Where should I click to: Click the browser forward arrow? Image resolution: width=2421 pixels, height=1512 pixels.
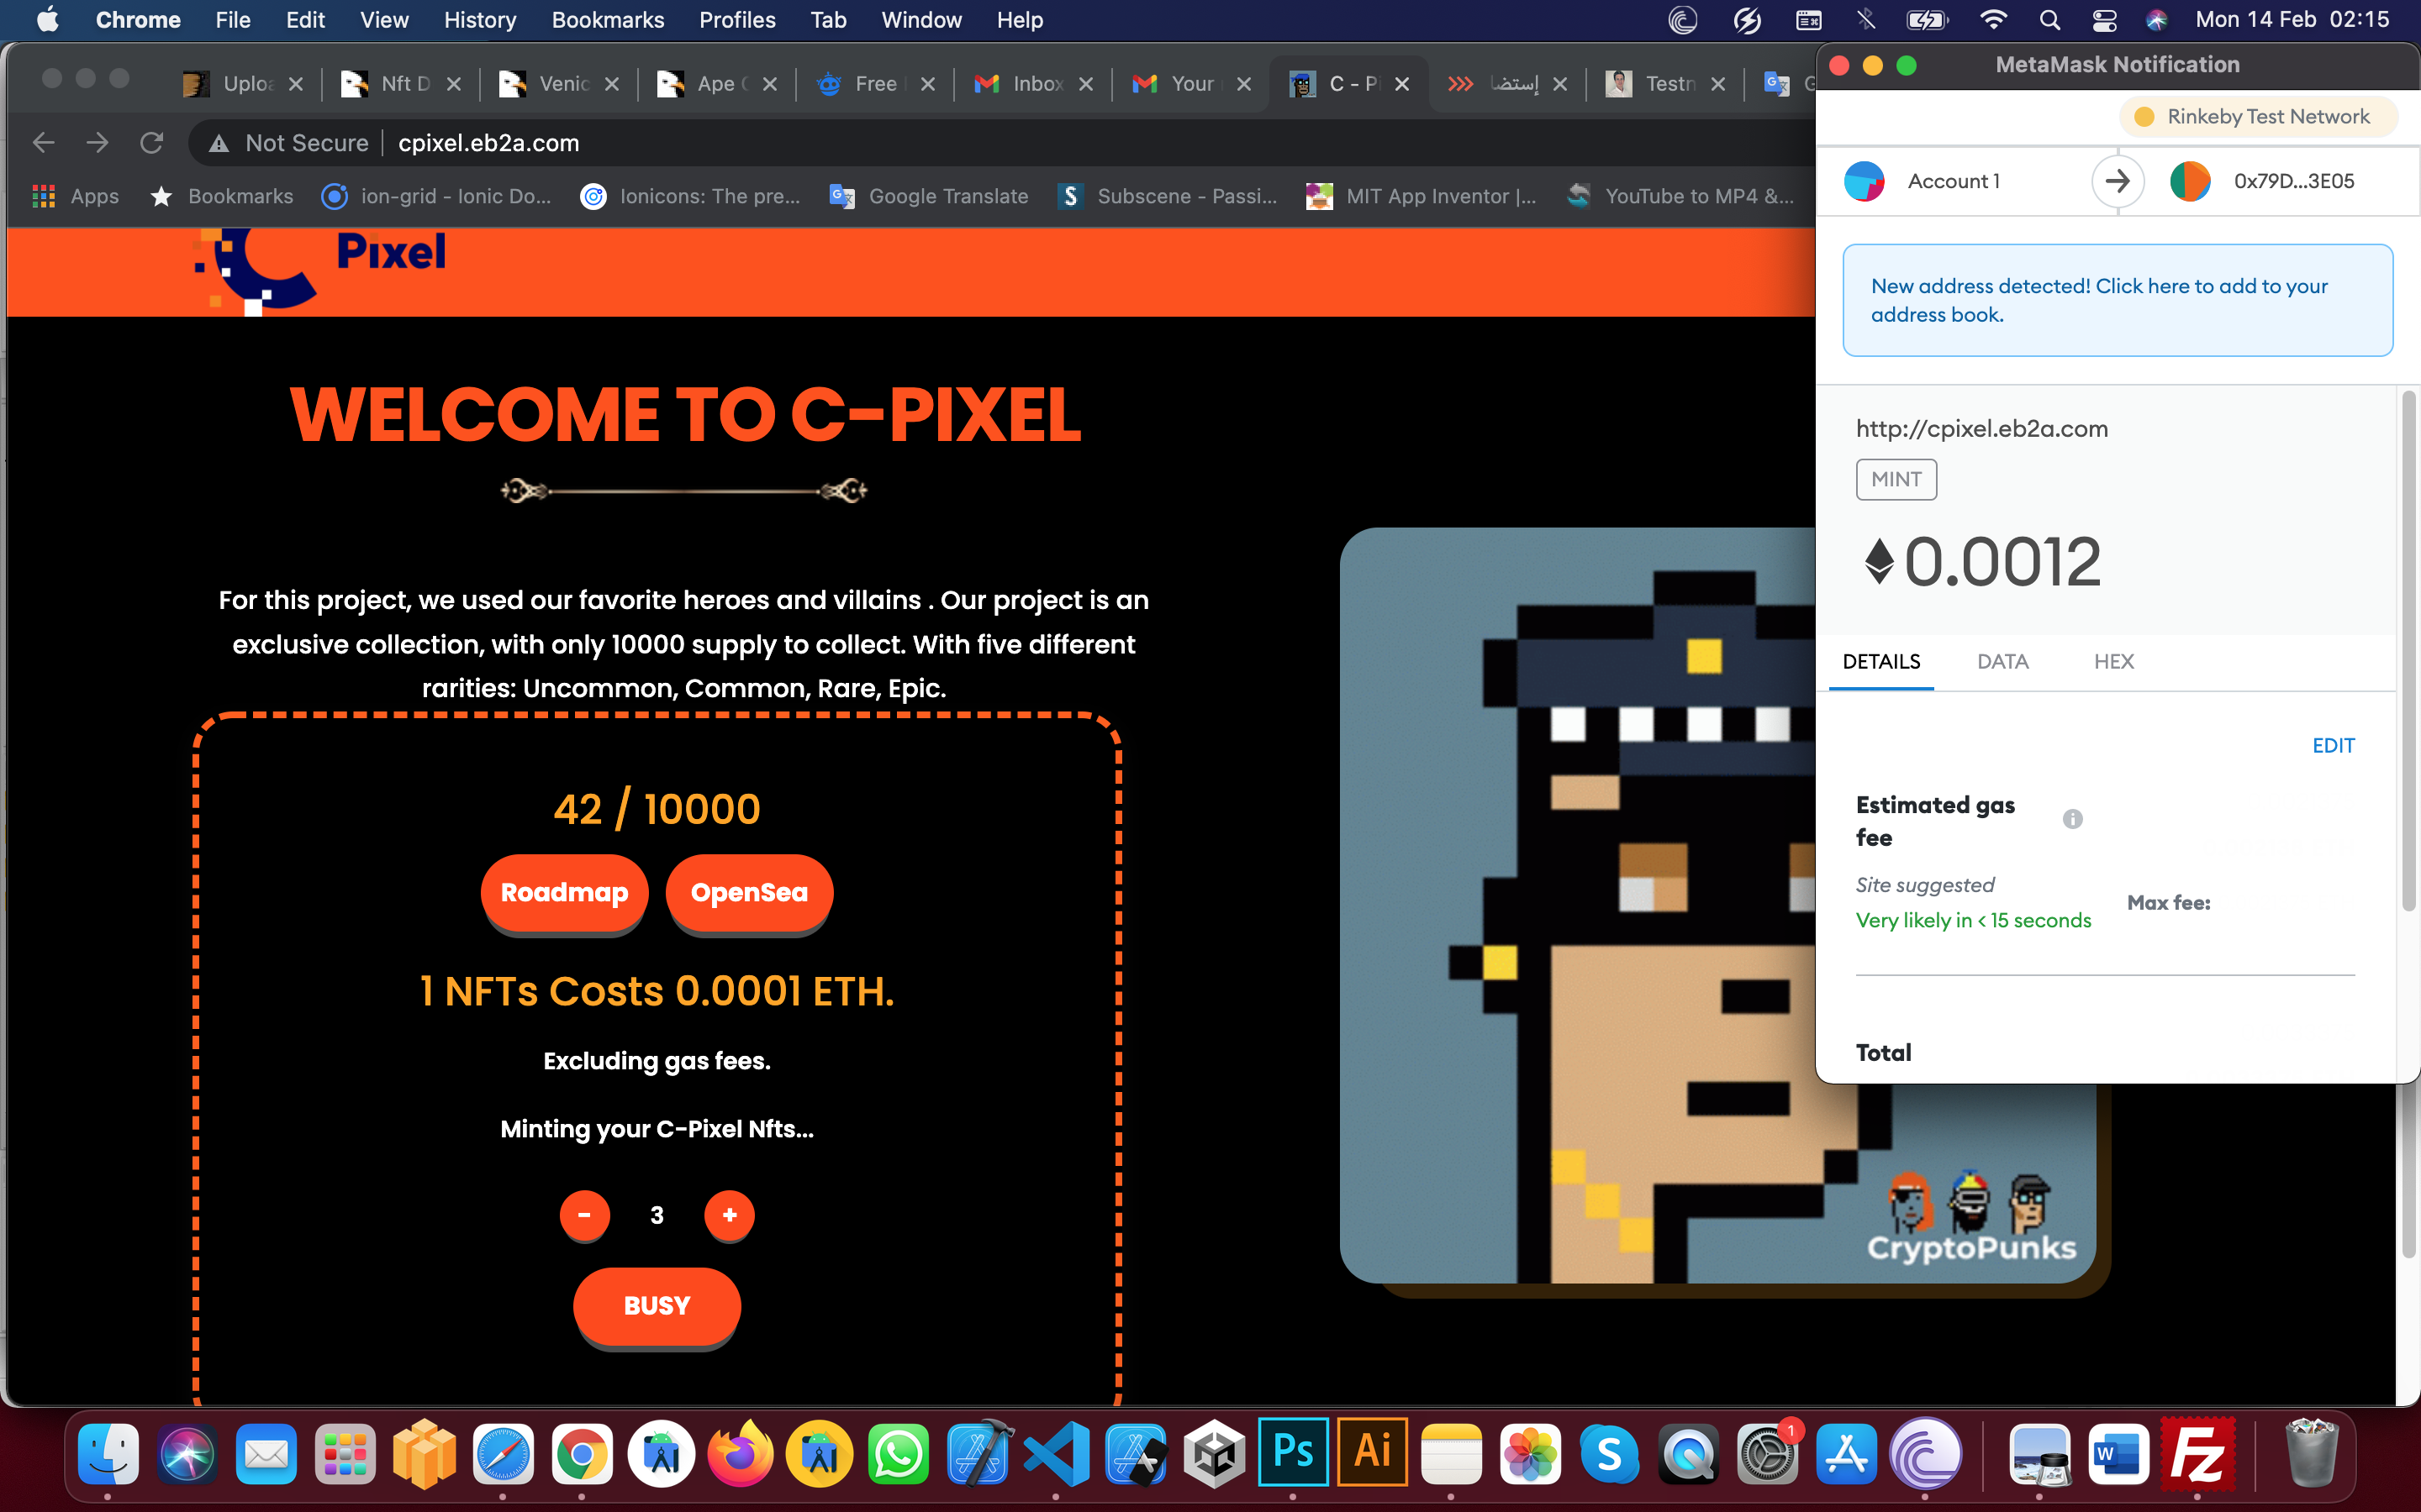97,143
